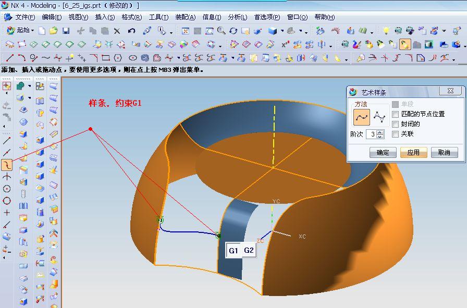Open the edit-curve toolbar options arrow

pyautogui.click(x=454, y=59)
